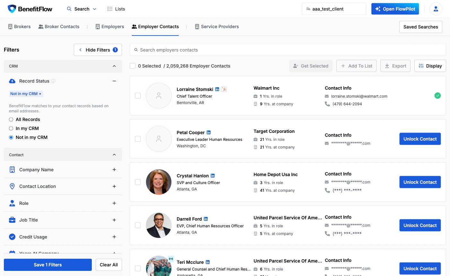Click Crystal Hanlon's LinkedIn icon
This screenshot has height=276, width=450.
[x=212, y=175]
